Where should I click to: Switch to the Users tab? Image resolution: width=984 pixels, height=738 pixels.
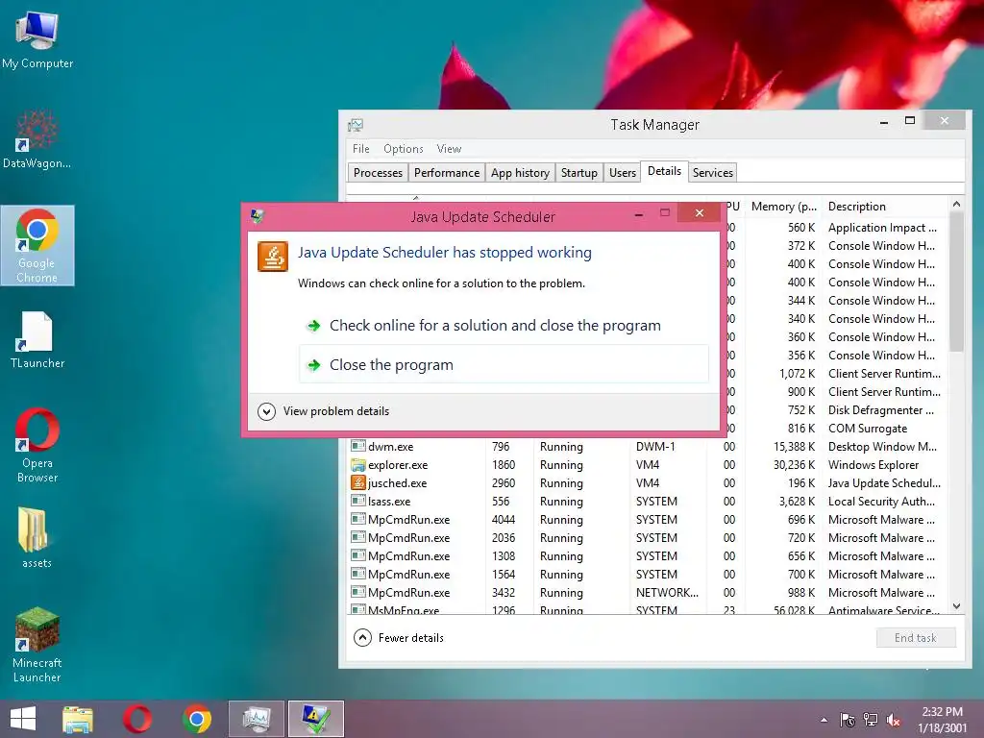(622, 173)
